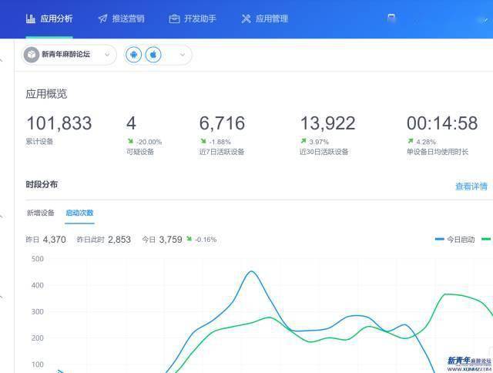Click the 推送营销 paper plane icon
The width and height of the screenshot is (493, 373).
pyautogui.click(x=102, y=18)
